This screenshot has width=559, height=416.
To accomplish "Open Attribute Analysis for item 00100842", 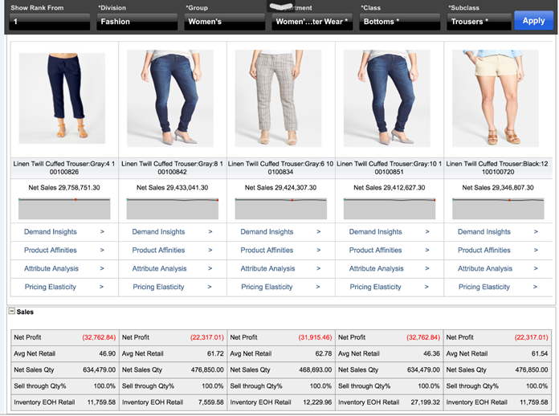I will pos(159,268).
